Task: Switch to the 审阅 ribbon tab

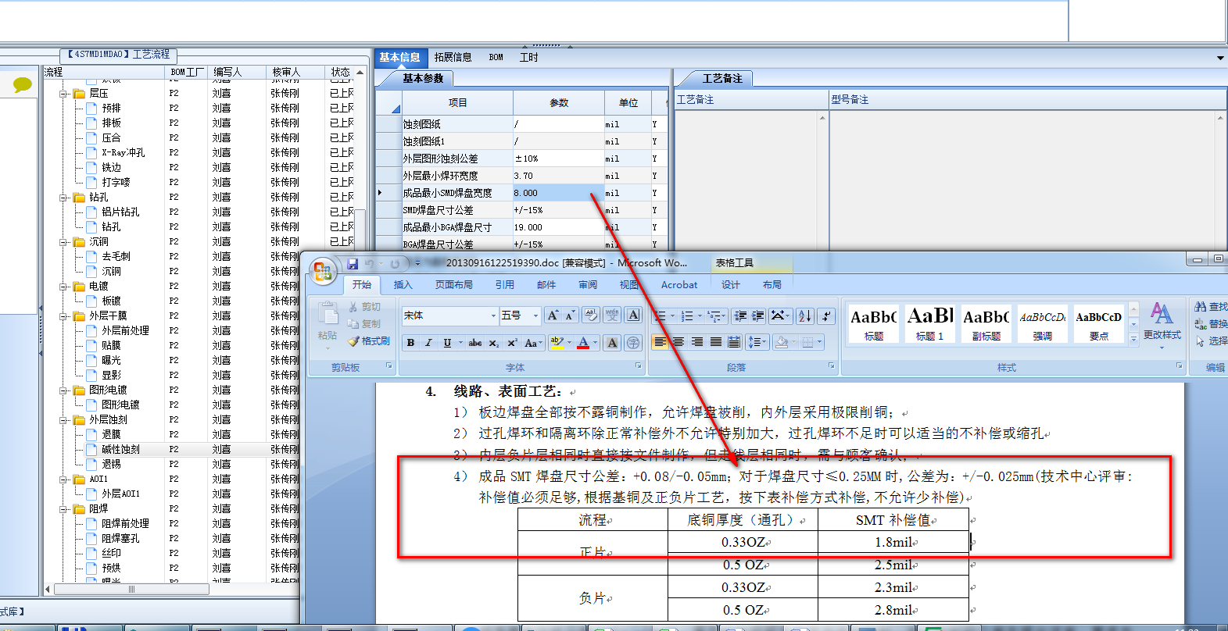Action: pyautogui.click(x=588, y=285)
